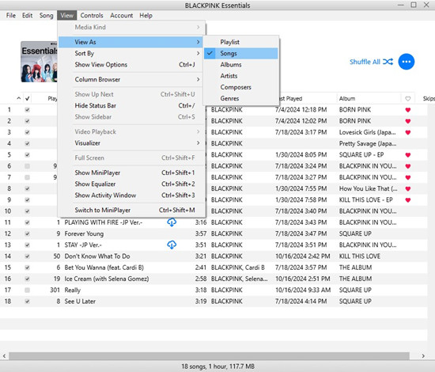Open the Song menu
This screenshot has height=372, width=435.
pos(46,16)
